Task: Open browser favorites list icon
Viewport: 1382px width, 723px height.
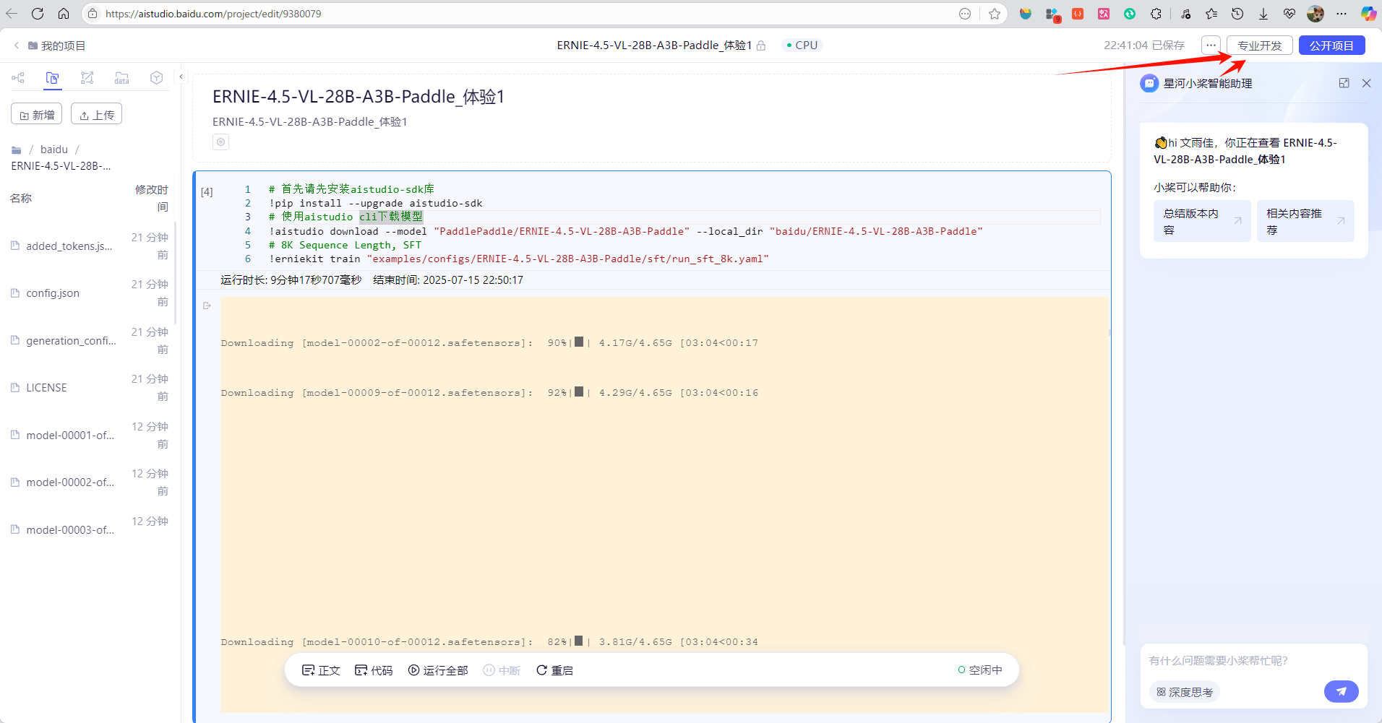Action: (1211, 14)
